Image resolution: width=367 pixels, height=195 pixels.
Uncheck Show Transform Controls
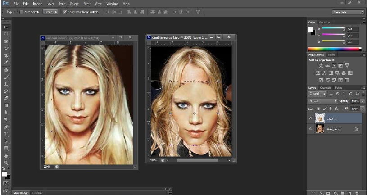pos(65,12)
